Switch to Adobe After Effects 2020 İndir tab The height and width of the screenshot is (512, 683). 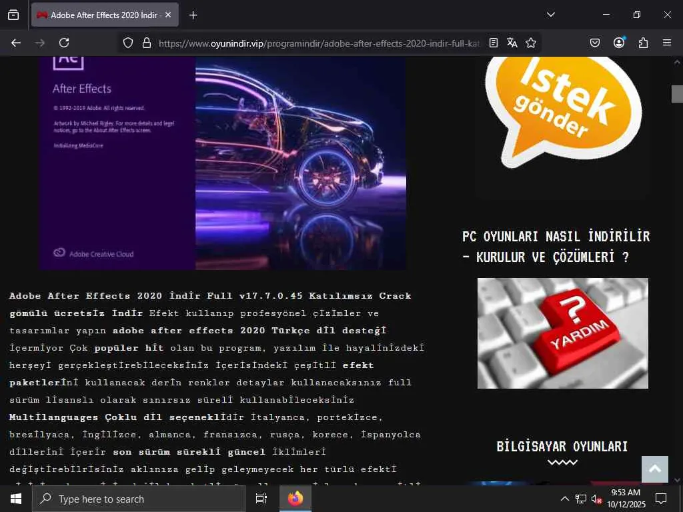[x=105, y=15]
